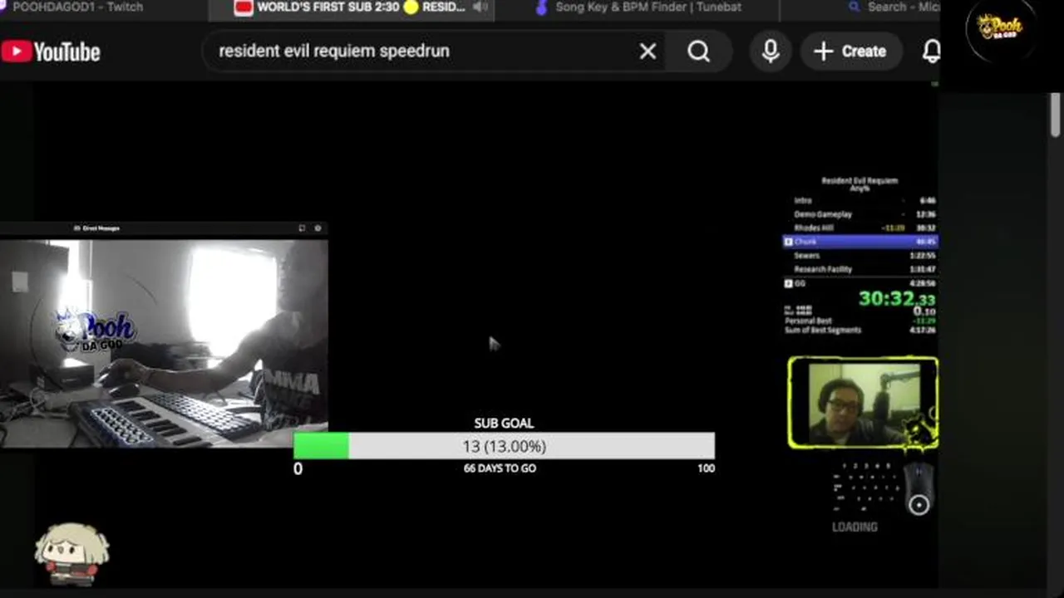Image resolution: width=1064 pixels, height=598 pixels.
Task: Click the LOADING label
Action: (855, 527)
